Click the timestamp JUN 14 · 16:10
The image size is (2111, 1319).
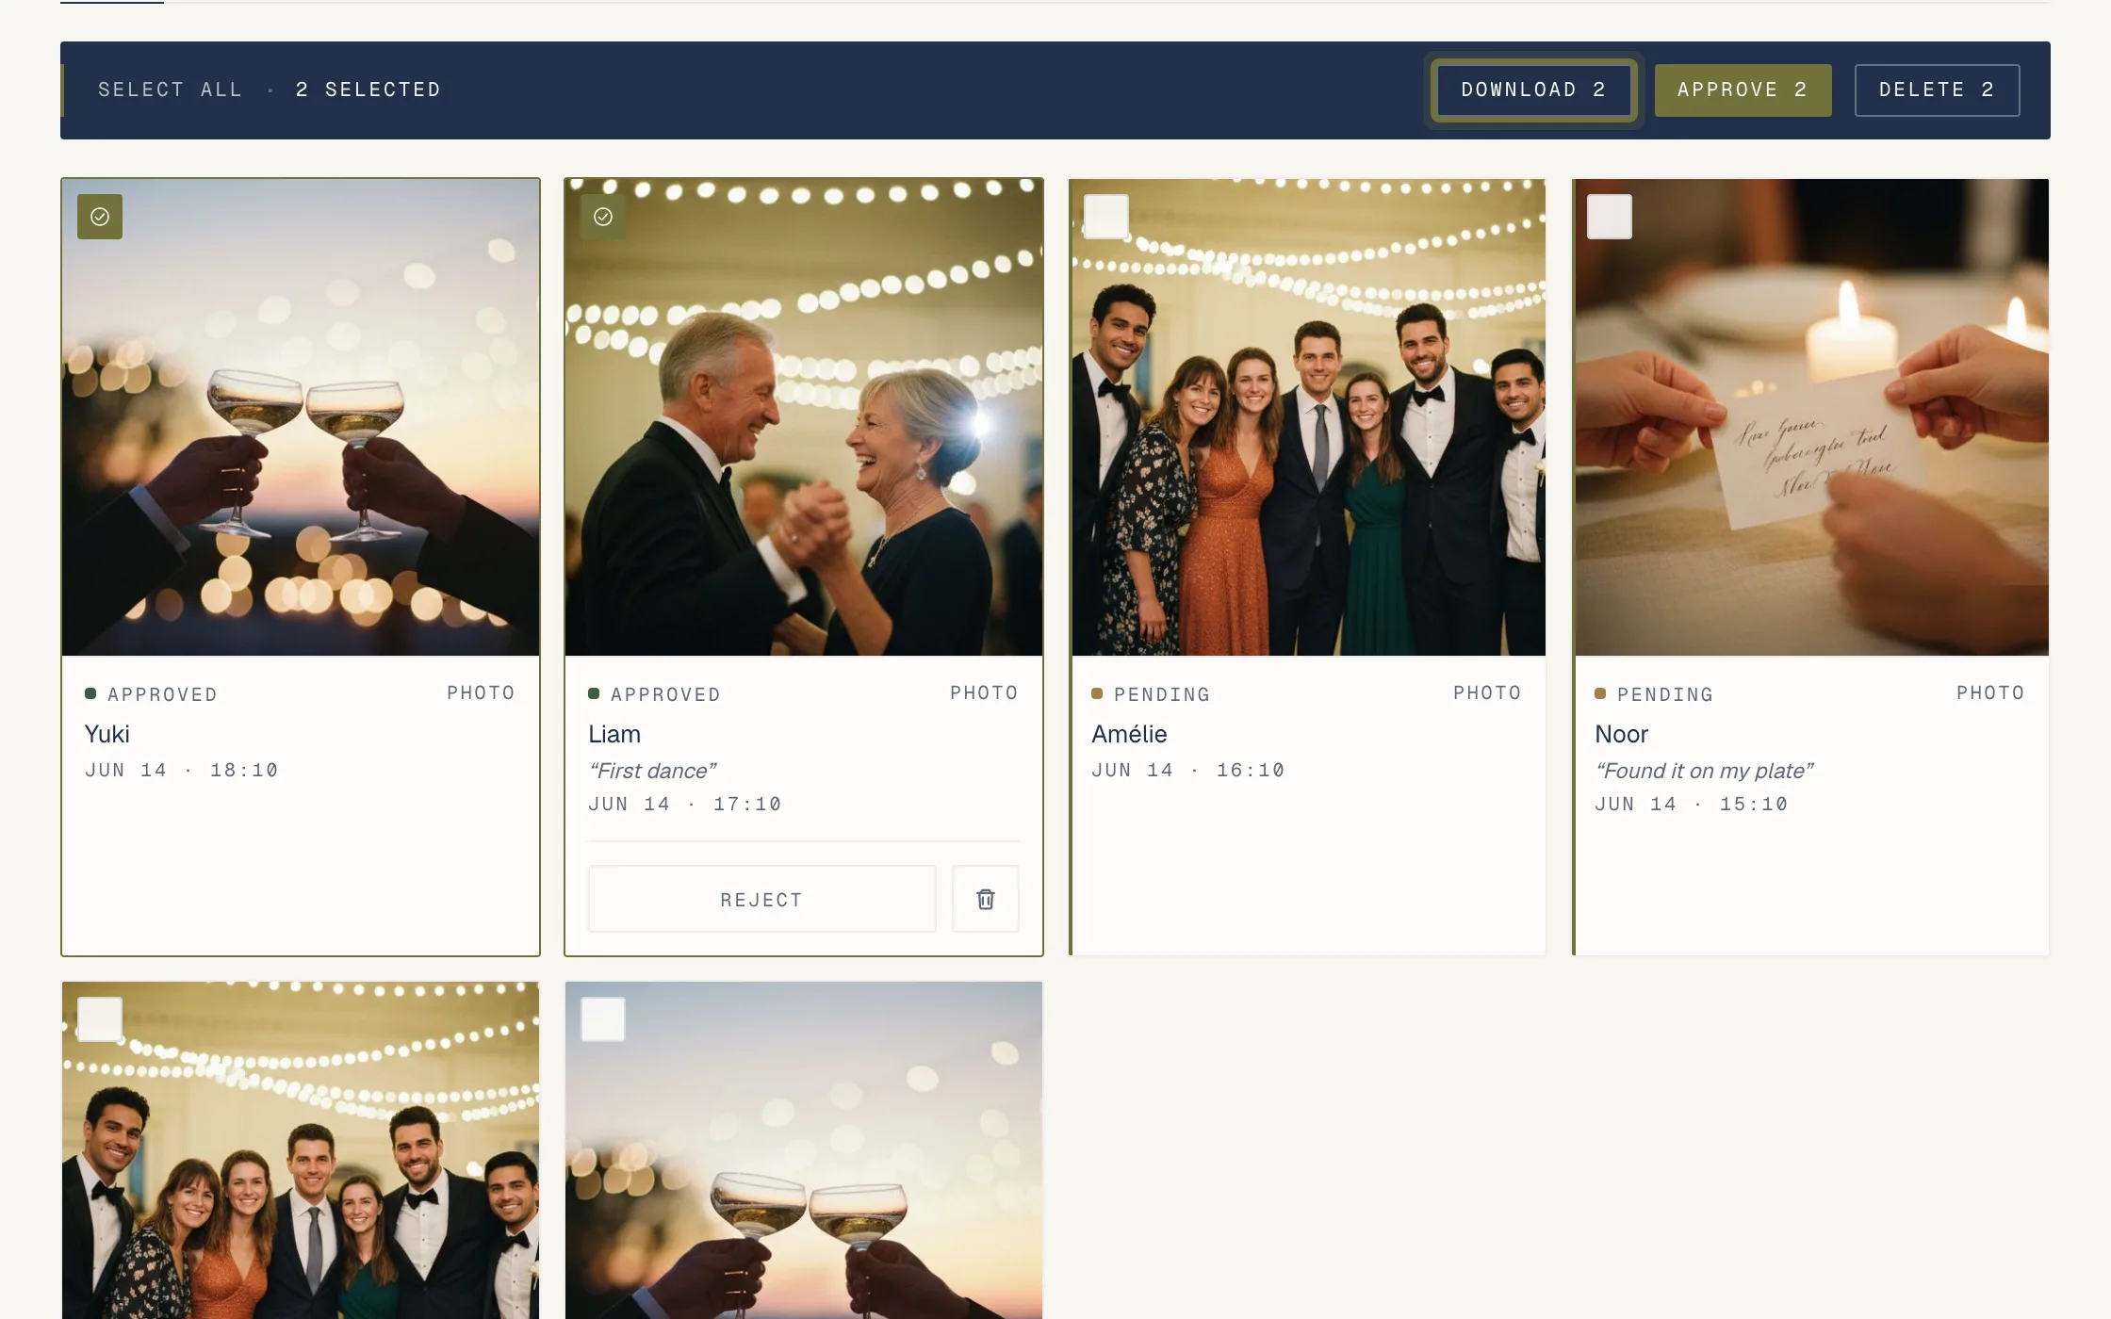1188,770
